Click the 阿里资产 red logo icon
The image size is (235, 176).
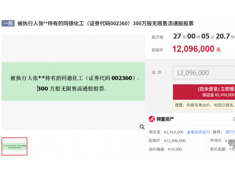152,119
